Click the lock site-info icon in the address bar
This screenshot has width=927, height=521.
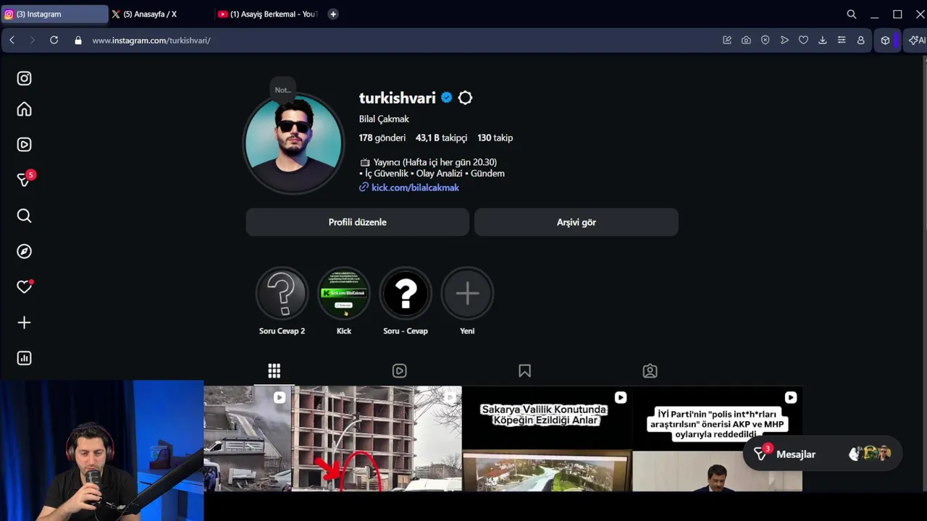[78, 41]
